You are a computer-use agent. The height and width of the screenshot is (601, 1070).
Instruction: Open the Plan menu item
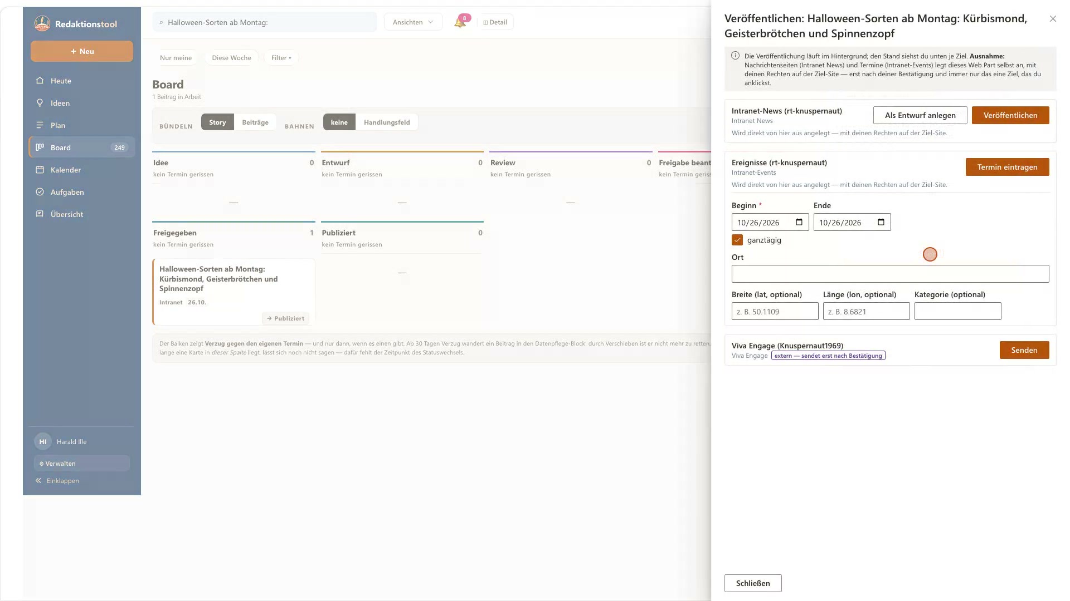tap(81, 125)
